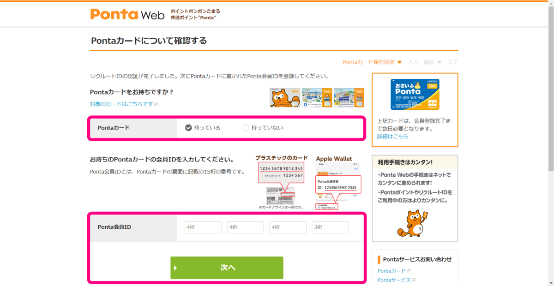Click the third 4桁 member ID field

pos(288,227)
